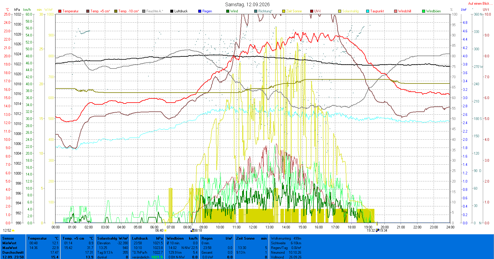Select the Windchill legend label

(405, 11)
